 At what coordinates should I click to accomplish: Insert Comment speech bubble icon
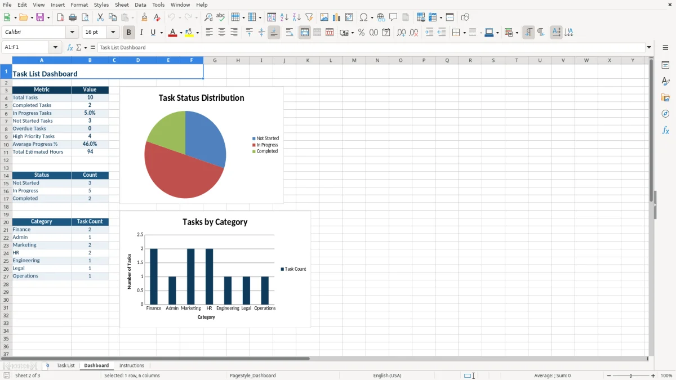[x=393, y=17]
